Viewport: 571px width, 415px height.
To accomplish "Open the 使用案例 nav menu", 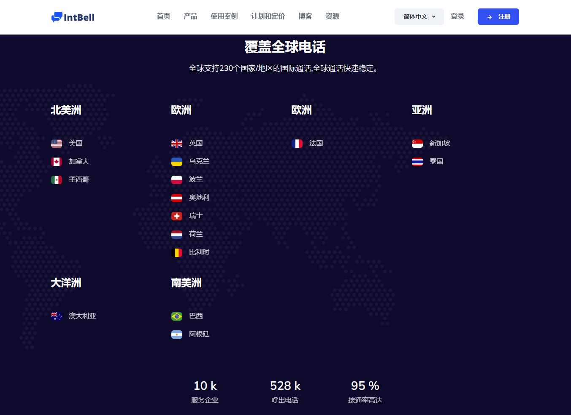I will [224, 16].
